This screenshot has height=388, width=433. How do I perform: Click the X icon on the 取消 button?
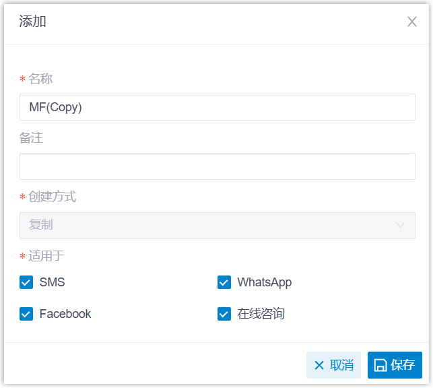click(319, 365)
